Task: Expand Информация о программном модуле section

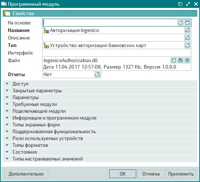Action: pyautogui.click(x=100, y=118)
